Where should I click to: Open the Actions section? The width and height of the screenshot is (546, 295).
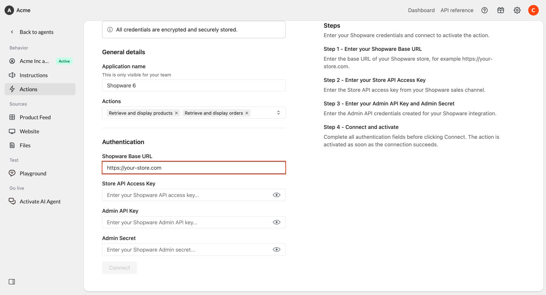tap(40, 89)
